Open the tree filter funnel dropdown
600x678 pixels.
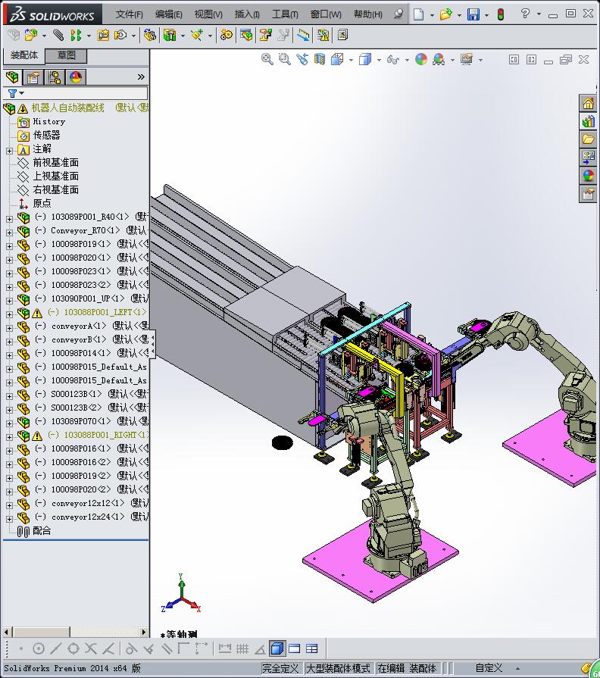[16, 93]
